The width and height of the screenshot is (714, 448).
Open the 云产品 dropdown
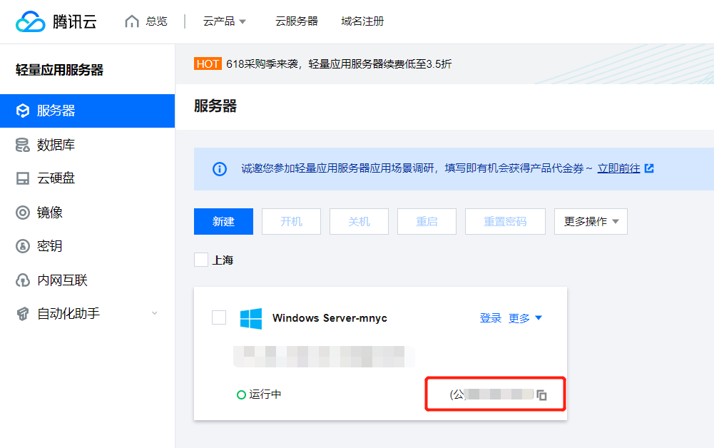pyautogui.click(x=225, y=21)
